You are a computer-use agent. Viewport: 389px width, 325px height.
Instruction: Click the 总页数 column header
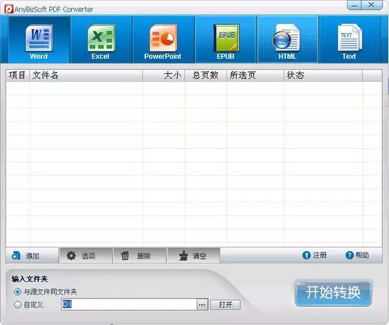206,75
